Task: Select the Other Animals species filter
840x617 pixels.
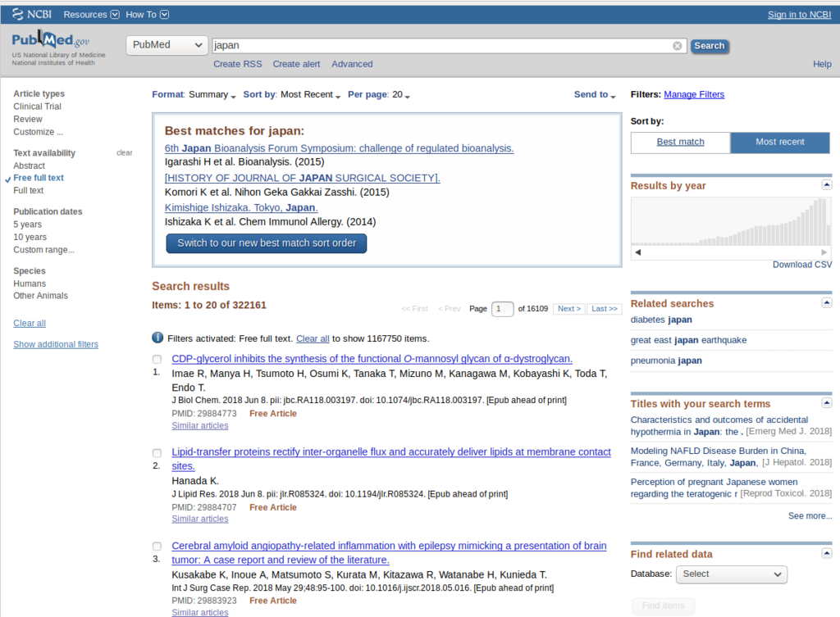Action: coord(41,295)
